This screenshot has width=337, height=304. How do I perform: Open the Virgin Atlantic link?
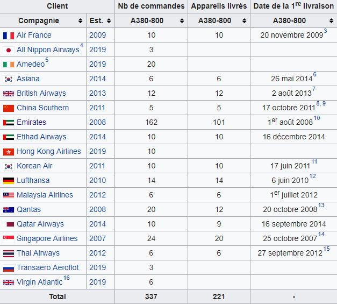point(40,282)
